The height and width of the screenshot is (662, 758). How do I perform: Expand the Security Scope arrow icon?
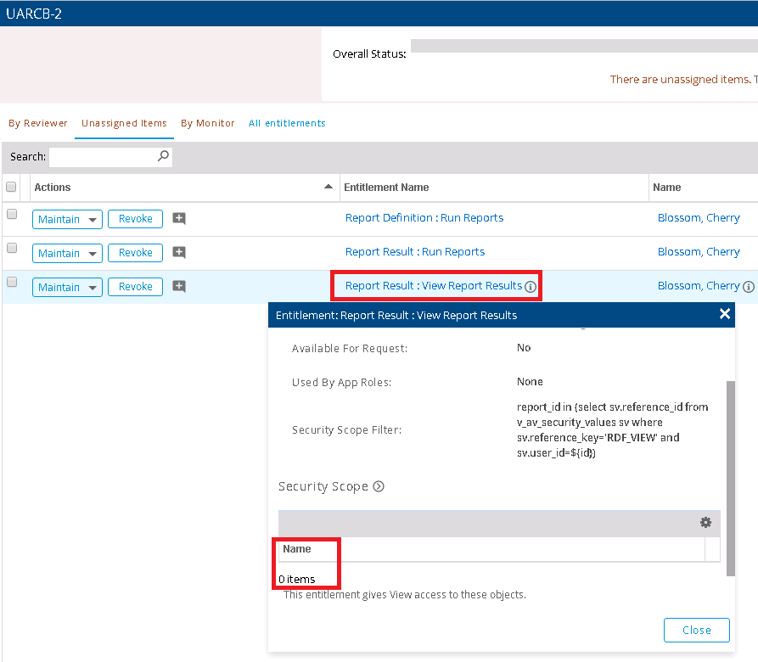379,487
